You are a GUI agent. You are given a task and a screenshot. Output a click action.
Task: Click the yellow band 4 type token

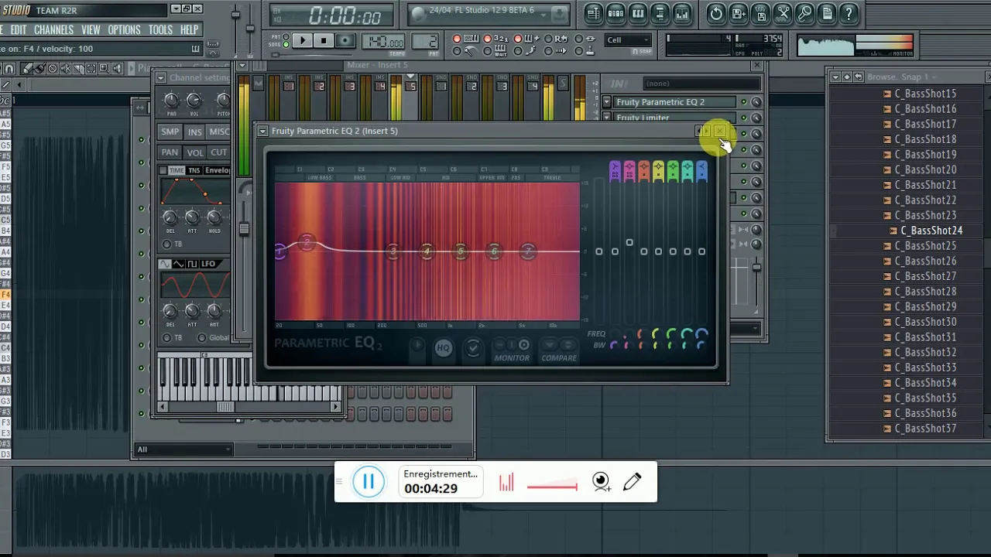click(x=658, y=170)
